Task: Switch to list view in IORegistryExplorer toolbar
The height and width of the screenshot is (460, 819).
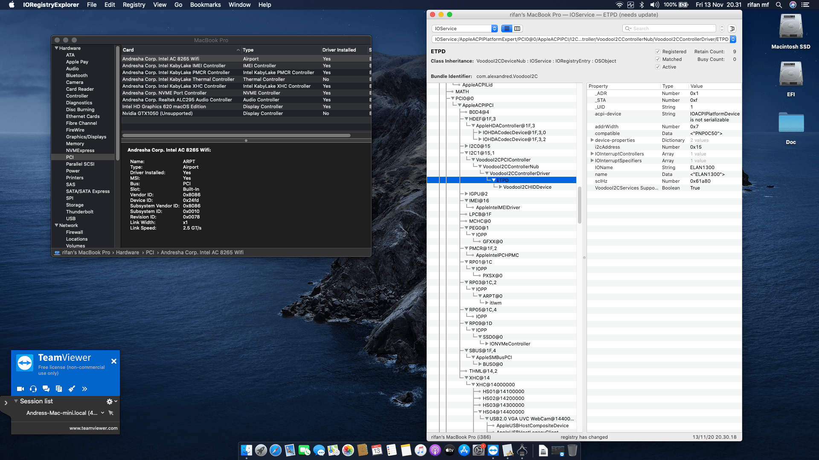Action: pyautogui.click(x=506, y=29)
